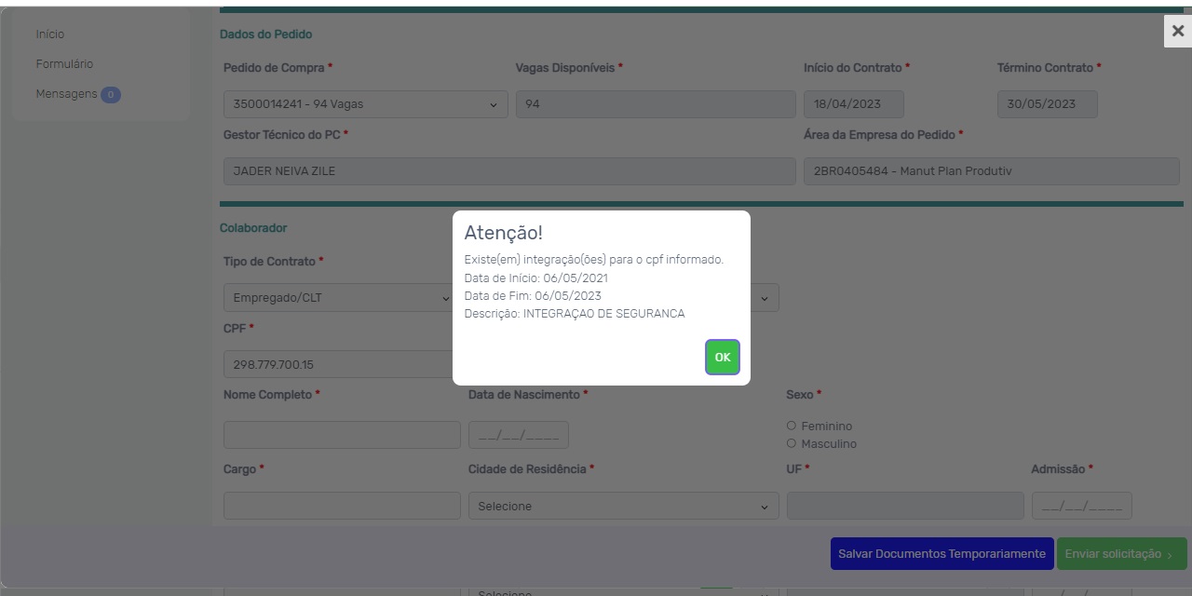Screen dimensions: 1192x596
Task: Click OK in the Atenção dialog
Action: (722, 358)
